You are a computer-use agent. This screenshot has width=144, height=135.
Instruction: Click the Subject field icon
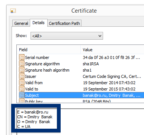tap(22, 95)
